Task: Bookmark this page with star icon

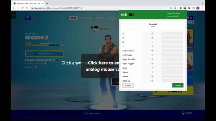Action: coord(175,8)
